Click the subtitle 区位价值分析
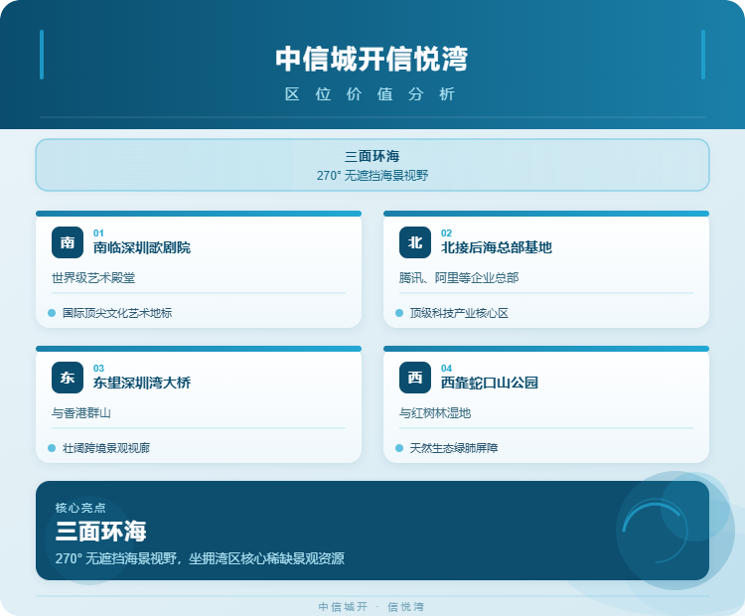 pos(371,94)
